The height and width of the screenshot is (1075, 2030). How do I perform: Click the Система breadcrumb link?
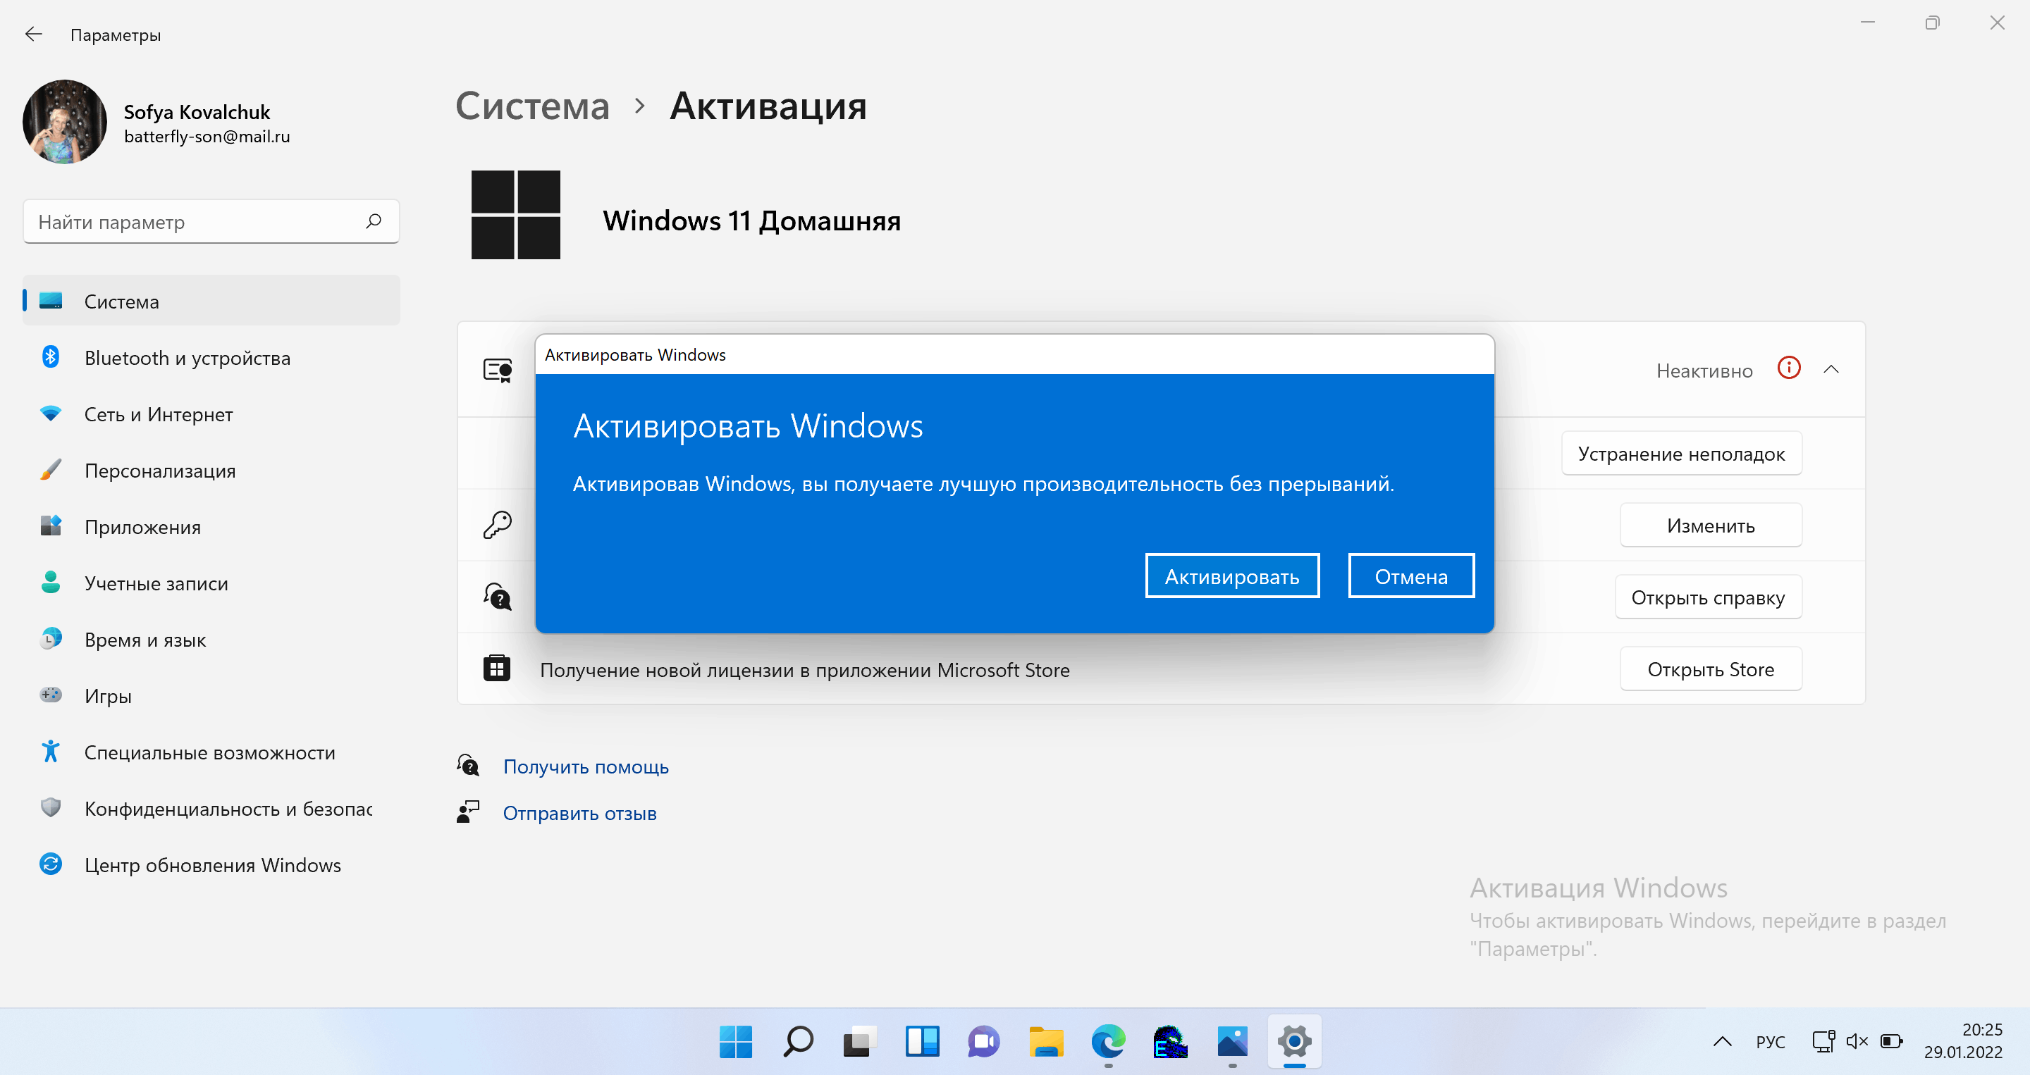point(533,106)
